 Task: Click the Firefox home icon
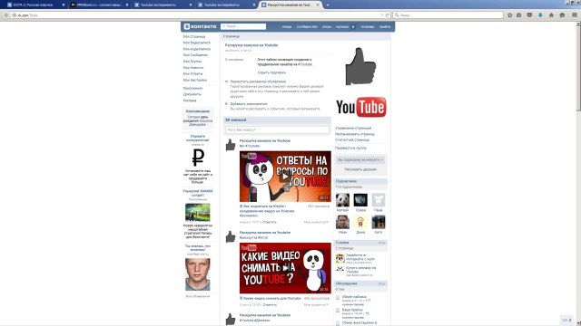click(551, 15)
